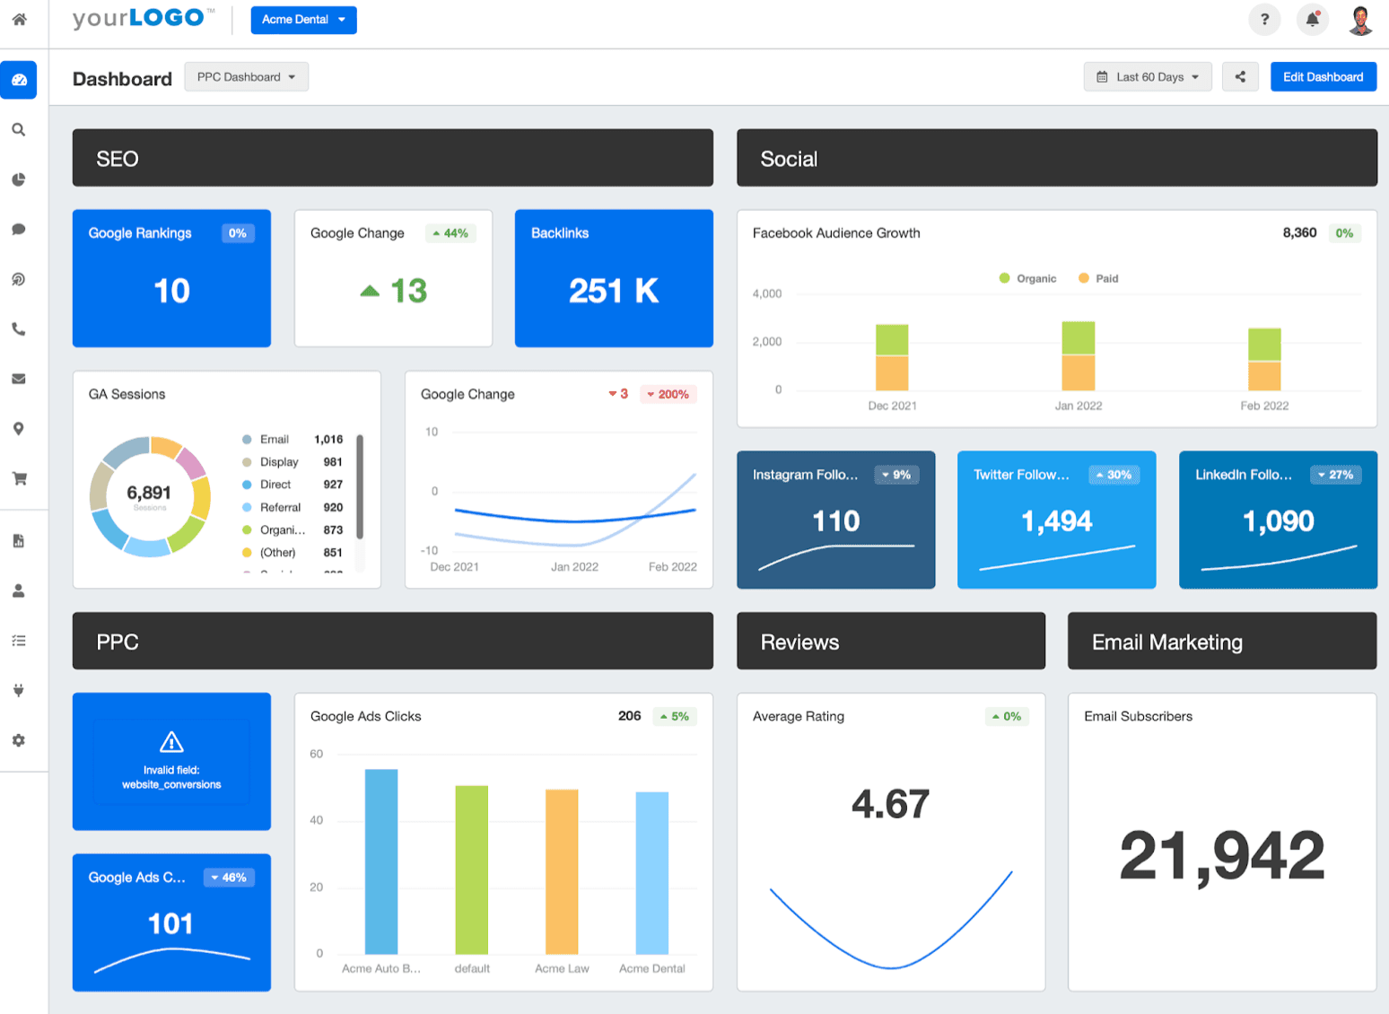
Task: Select the pie chart reports icon
Action: coord(19,179)
